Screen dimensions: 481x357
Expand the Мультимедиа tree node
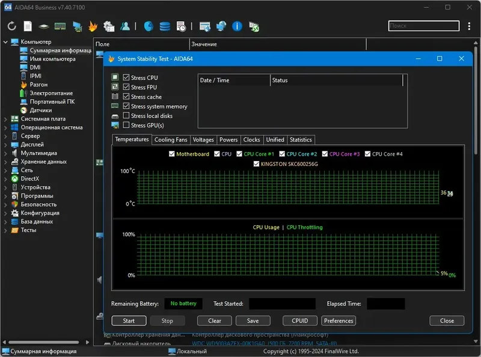click(x=5, y=153)
